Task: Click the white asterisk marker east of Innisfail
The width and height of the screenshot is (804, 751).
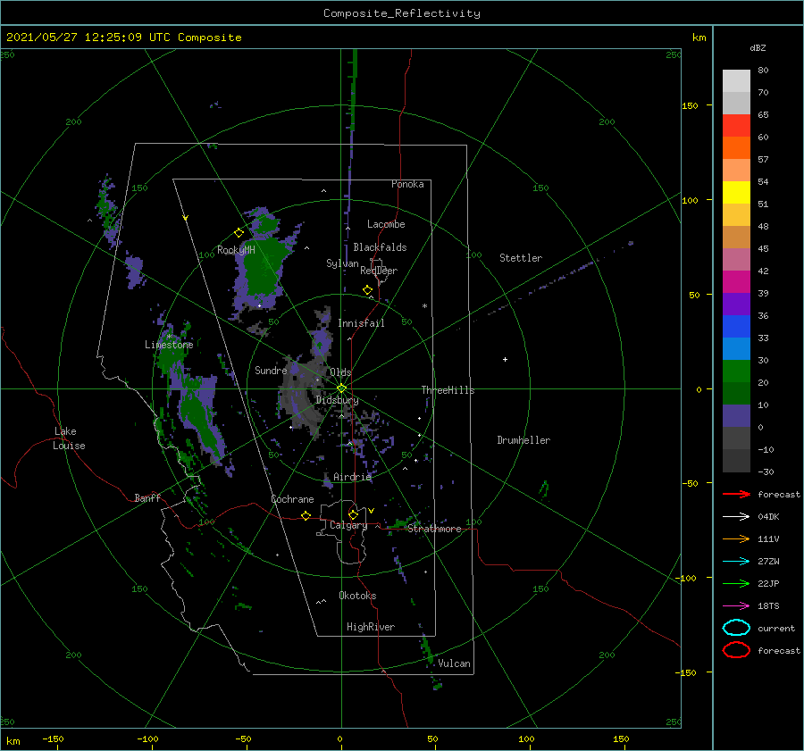Action: (424, 306)
